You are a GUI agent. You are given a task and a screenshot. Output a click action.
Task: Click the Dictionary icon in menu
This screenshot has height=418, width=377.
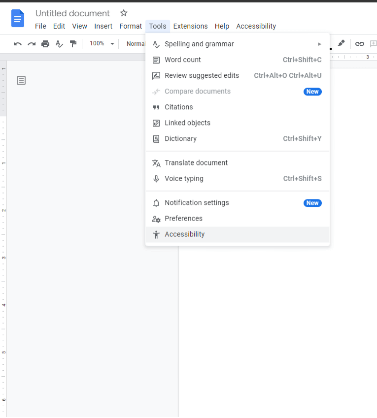156,139
